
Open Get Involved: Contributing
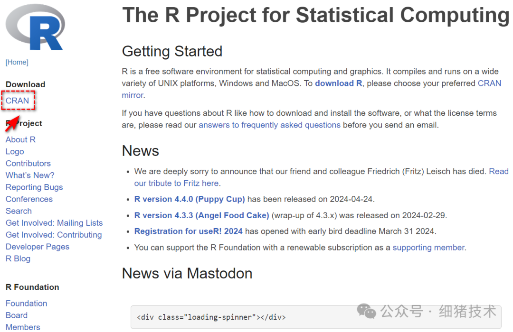coord(54,235)
